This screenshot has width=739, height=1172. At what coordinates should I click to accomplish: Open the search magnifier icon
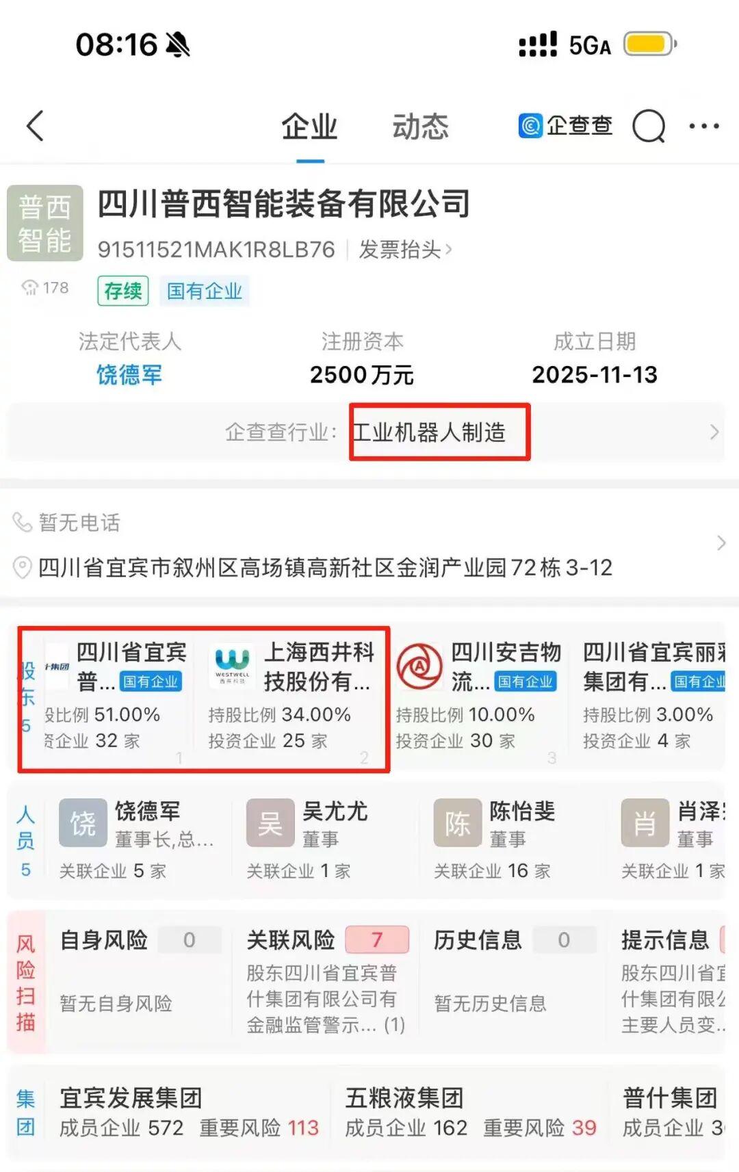click(649, 126)
